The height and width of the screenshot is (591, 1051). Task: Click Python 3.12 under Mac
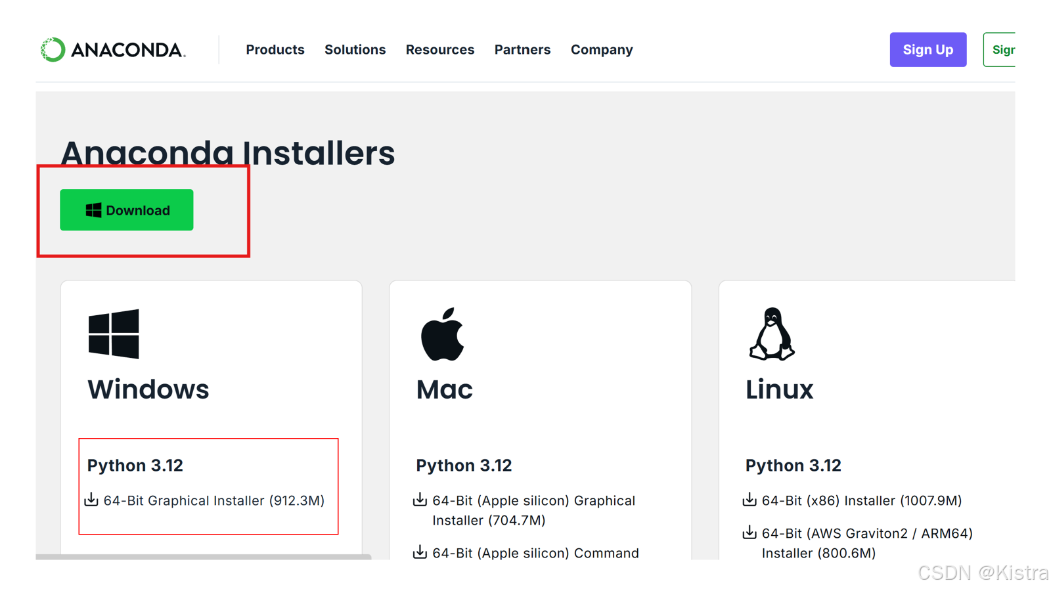tap(464, 466)
